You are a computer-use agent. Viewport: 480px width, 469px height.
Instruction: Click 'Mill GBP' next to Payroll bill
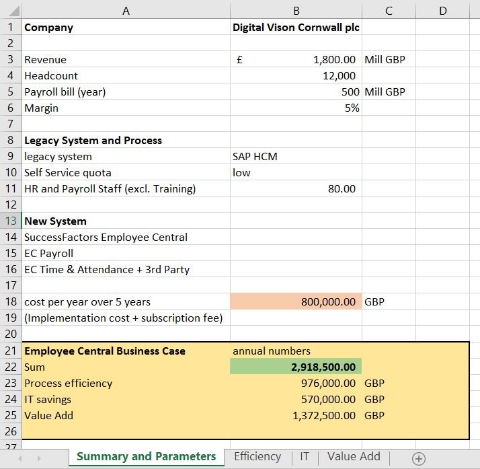point(389,92)
